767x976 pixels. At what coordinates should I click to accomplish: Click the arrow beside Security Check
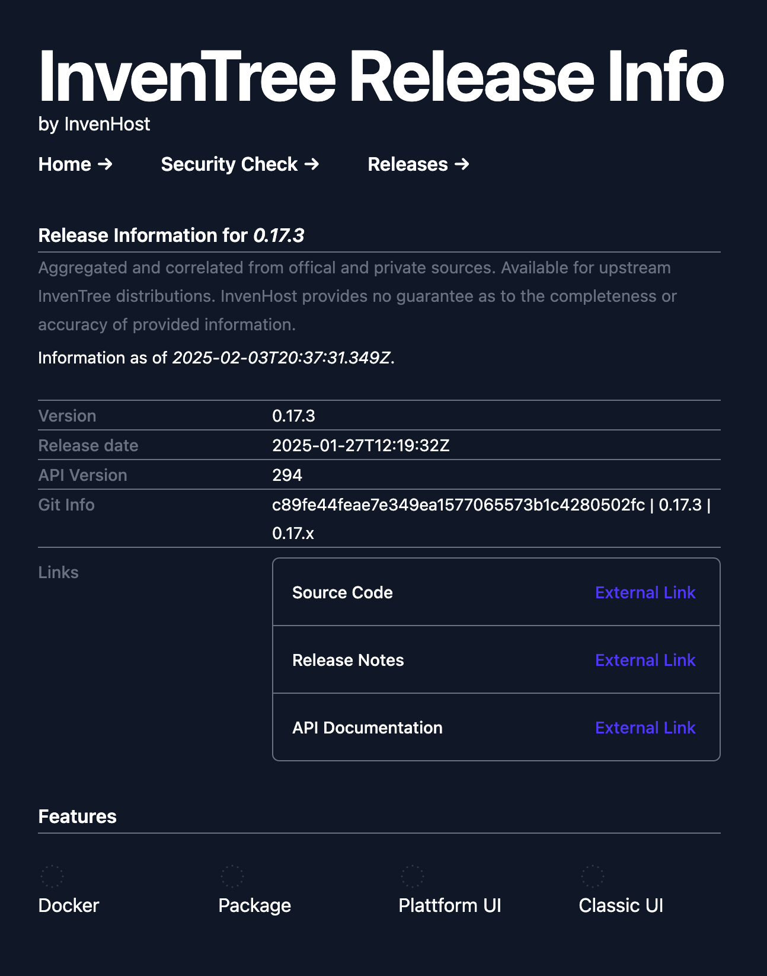tap(312, 164)
